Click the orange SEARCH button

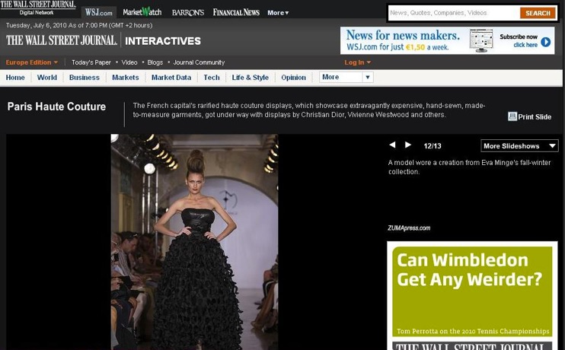pos(538,13)
